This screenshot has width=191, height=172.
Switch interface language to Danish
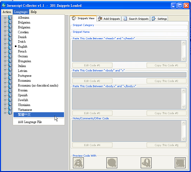39,37
